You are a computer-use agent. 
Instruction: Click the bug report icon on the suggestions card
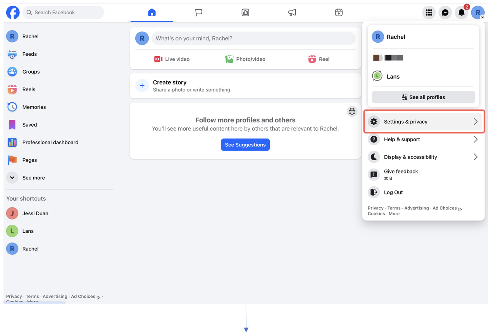[x=352, y=111]
